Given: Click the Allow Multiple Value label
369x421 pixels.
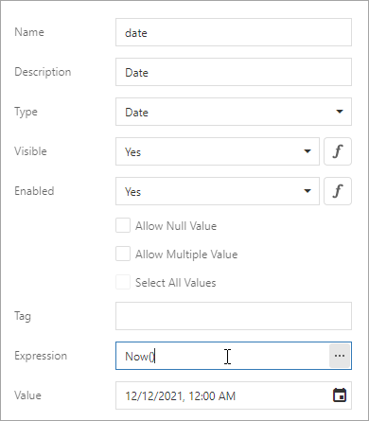Looking at the screenshot, I should click(186, 254).
